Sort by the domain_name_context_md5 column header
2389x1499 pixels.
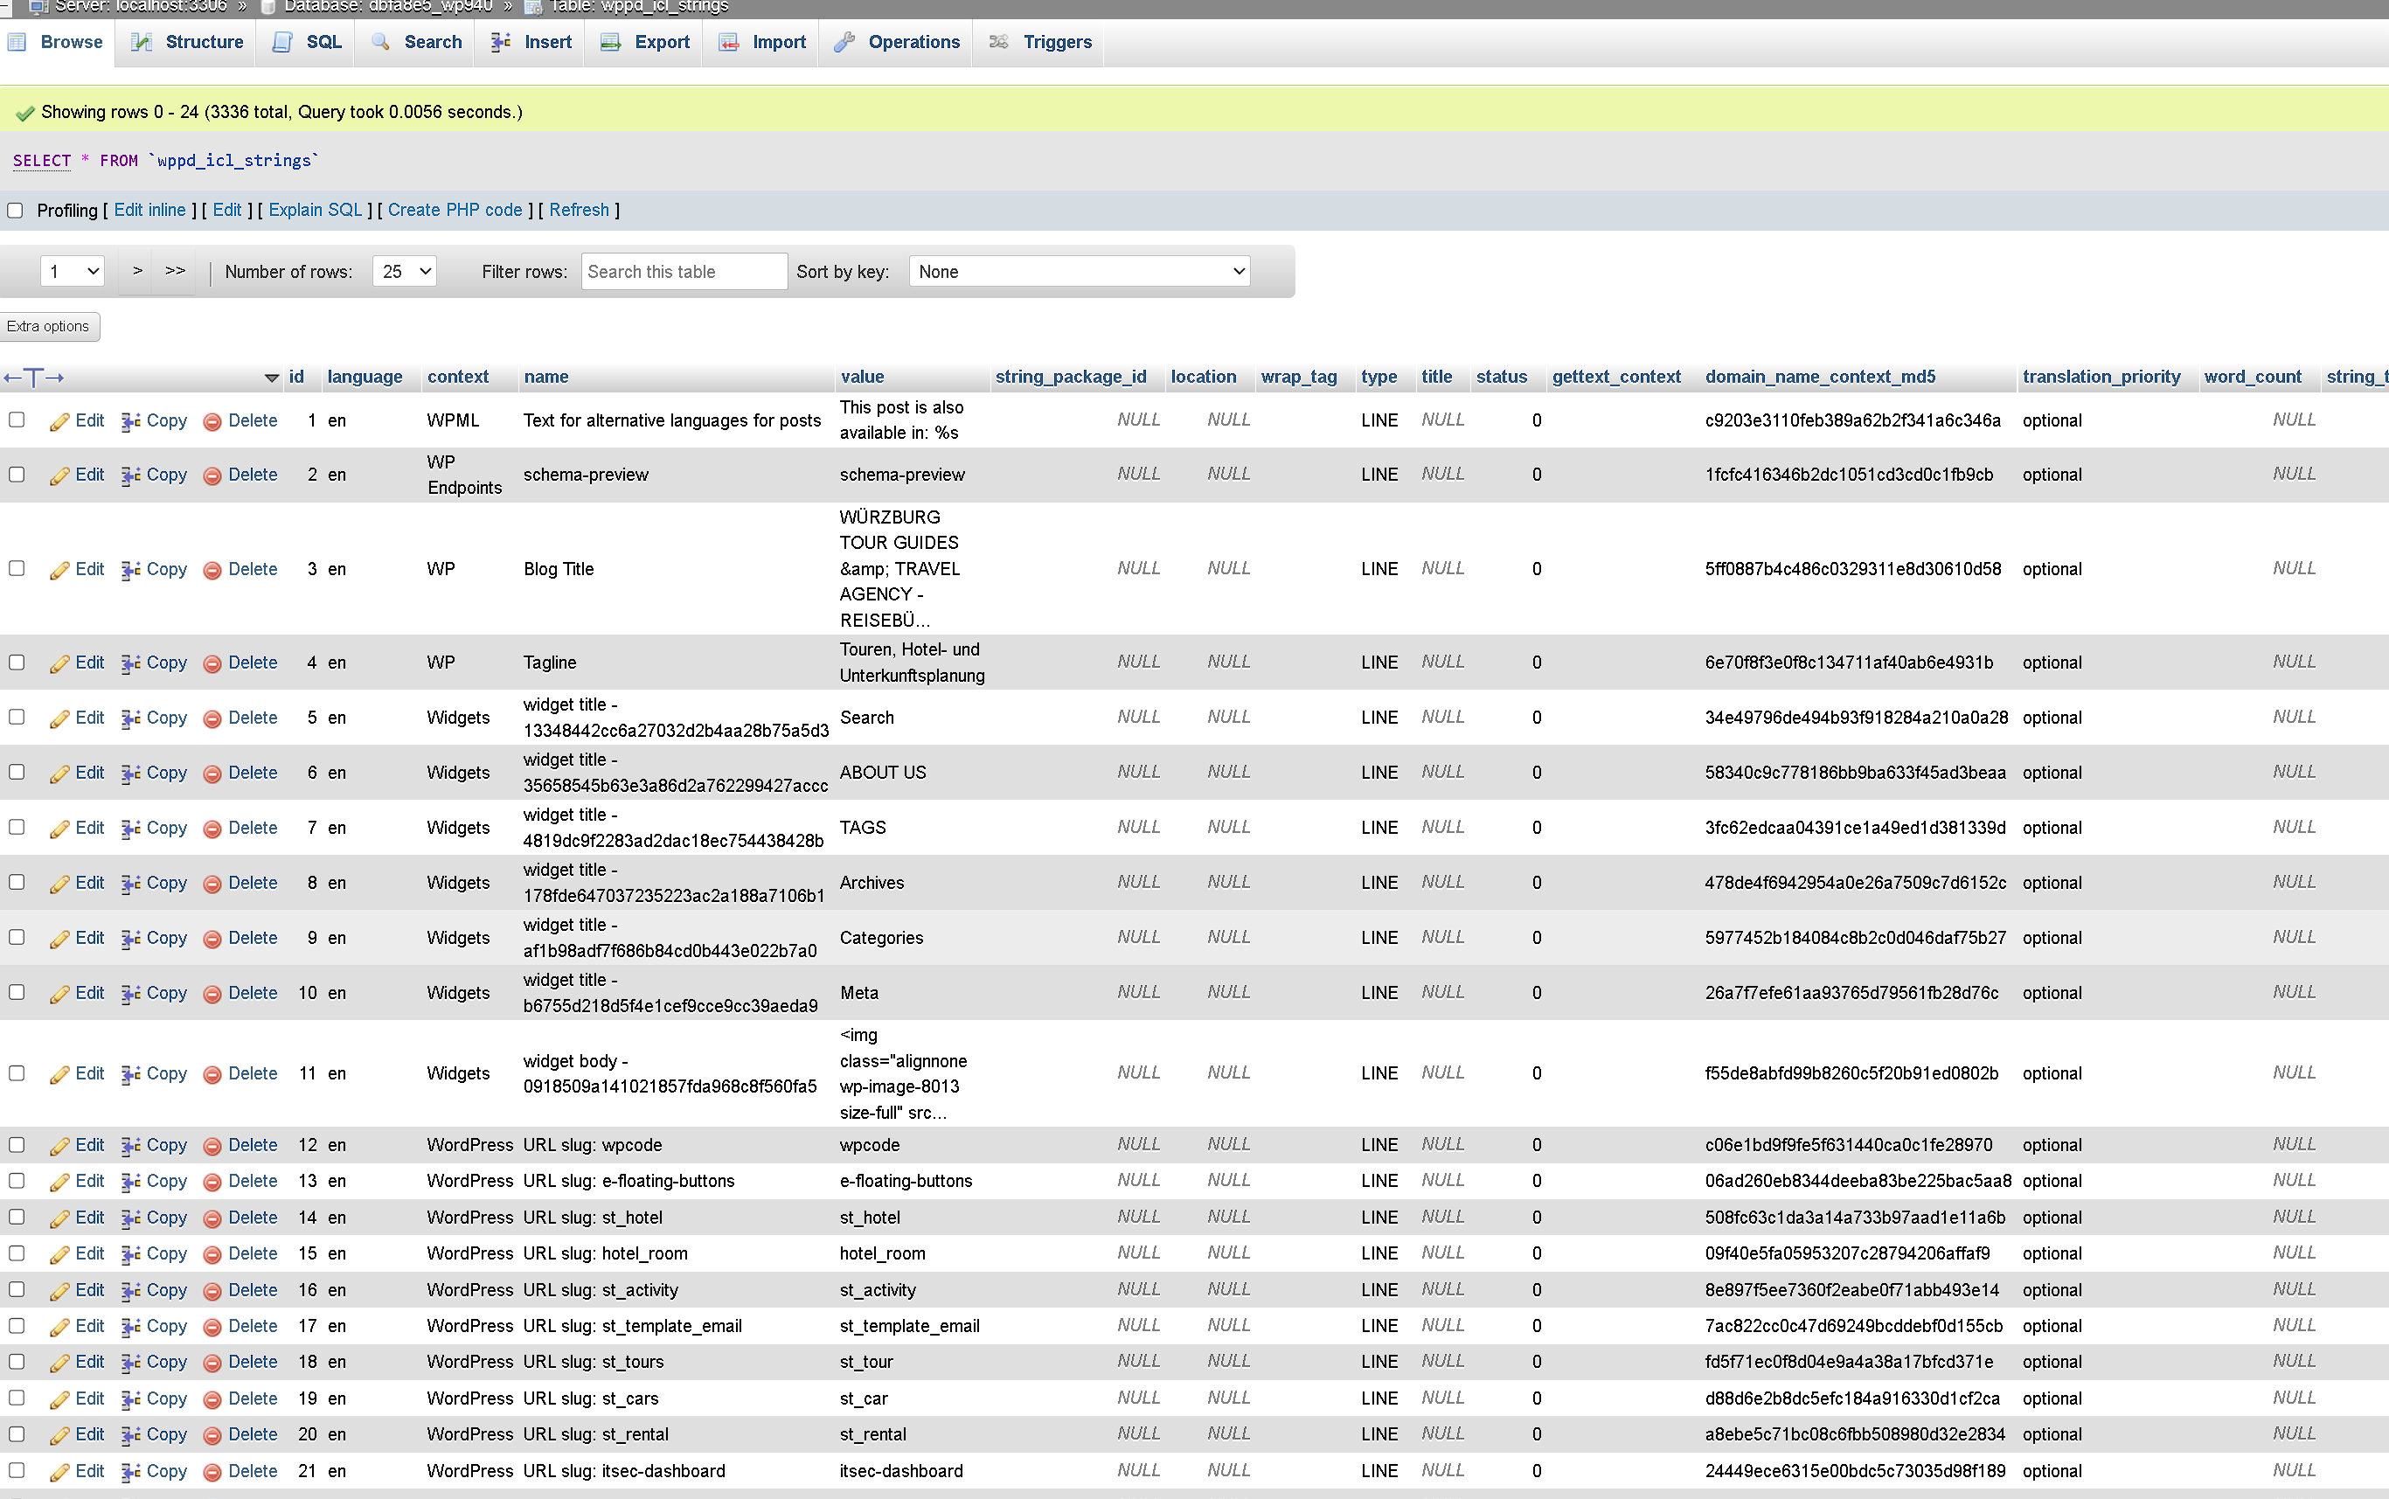click(x=1820, y=377)
